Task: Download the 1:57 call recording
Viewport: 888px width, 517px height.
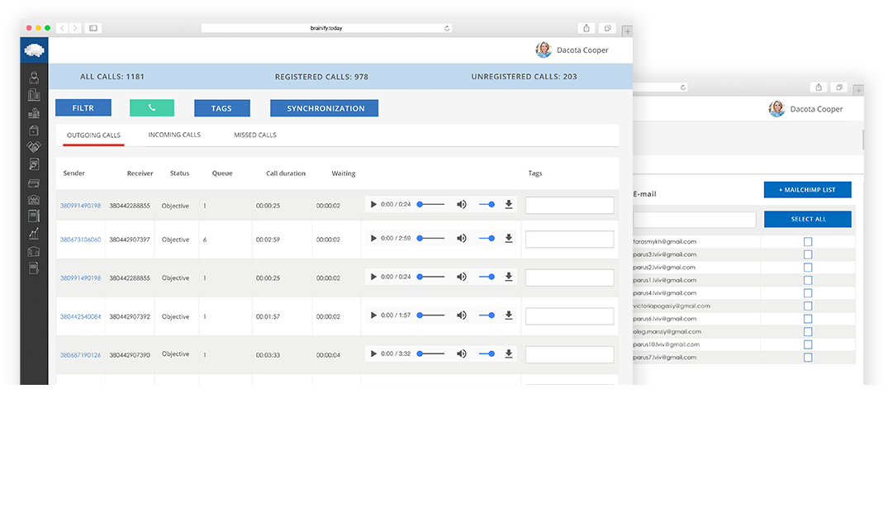Action: click(x=509, y=315)
